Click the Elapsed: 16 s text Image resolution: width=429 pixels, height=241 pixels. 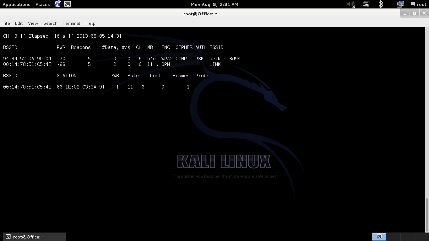point(47,36)
